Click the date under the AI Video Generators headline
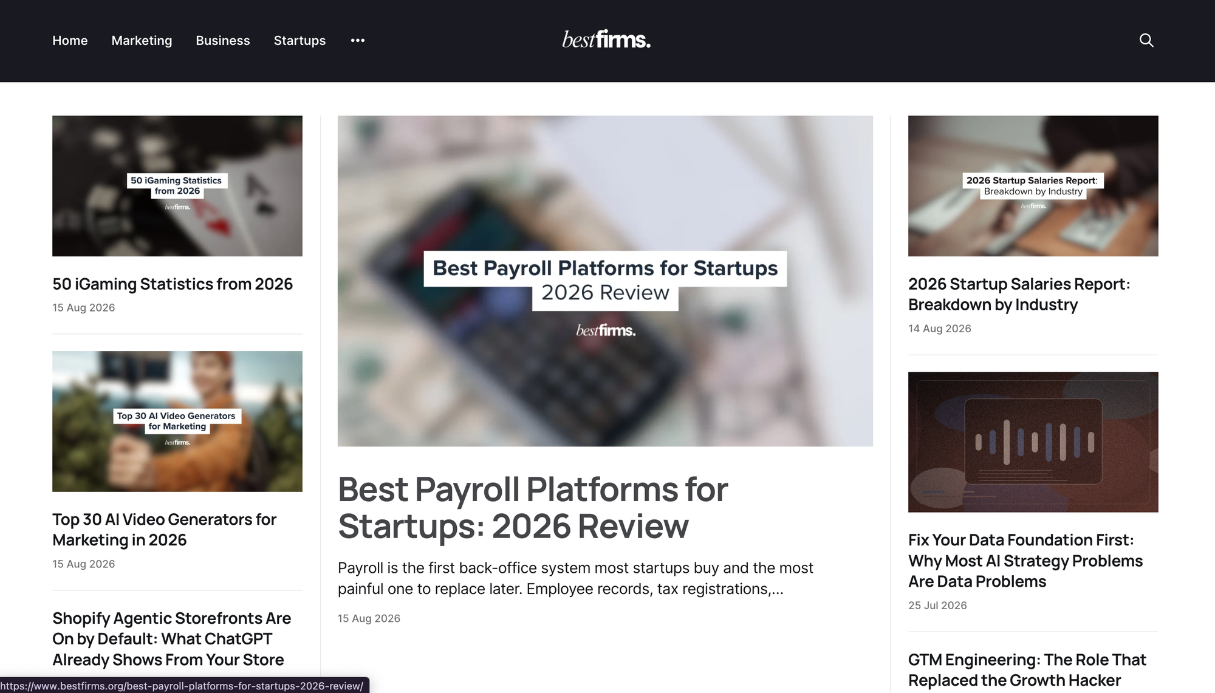The height and width of the screenshot is (693, 1215). click(83, 564)
